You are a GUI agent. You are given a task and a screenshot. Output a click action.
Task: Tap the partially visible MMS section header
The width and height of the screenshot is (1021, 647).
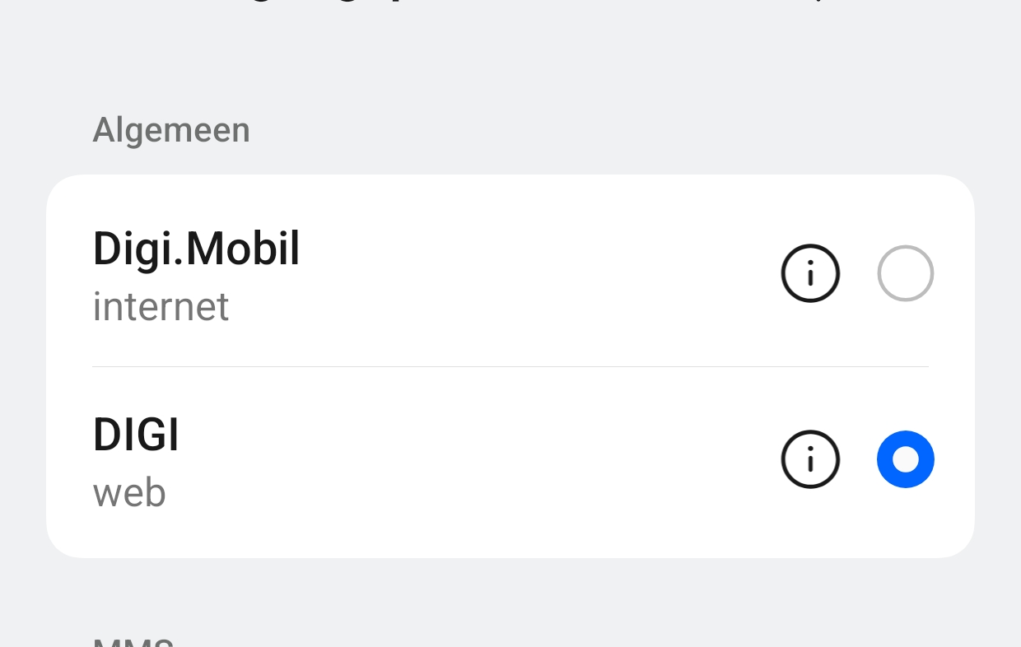133,641
